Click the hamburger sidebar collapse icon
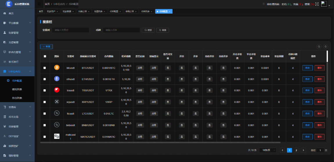 tap(39, 4)
